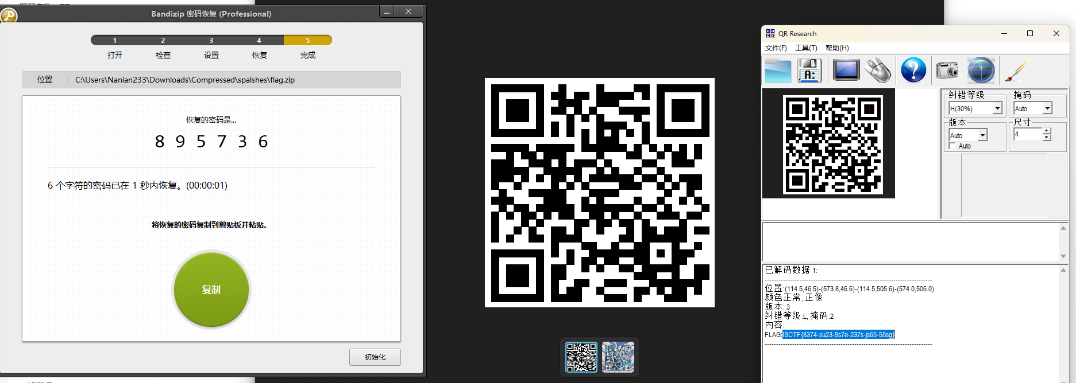Viewport: 1076px width, 383px height.
Task: Click the 初始化 button in Bandizip
Action: point(375,357)
